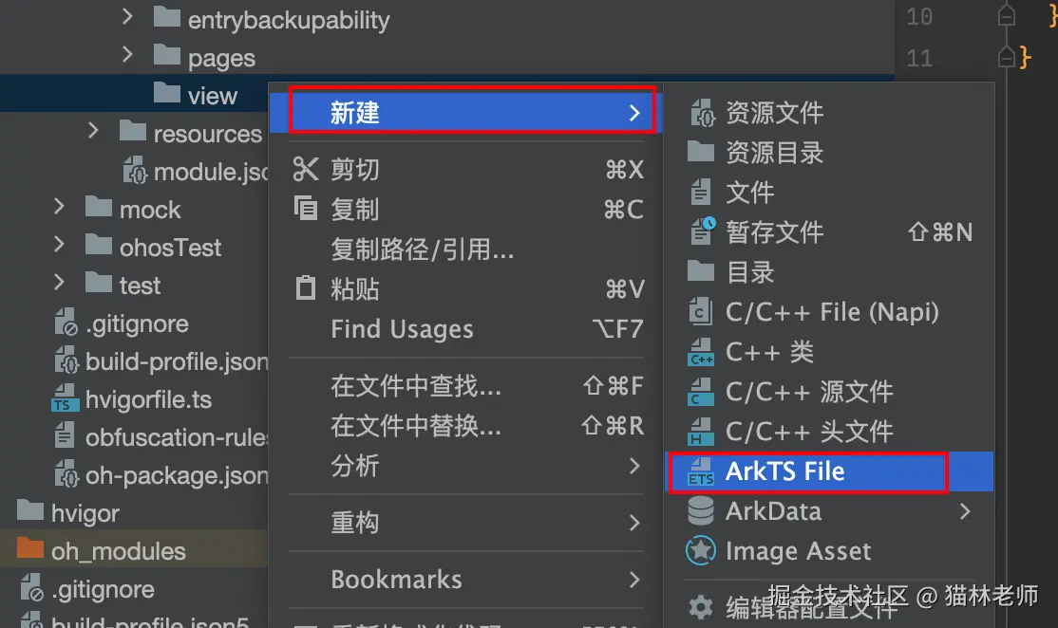Open the 新建 submenu entry
Image resolution: width=1058 pixels, height=628 pixels.
pos(466,112)
